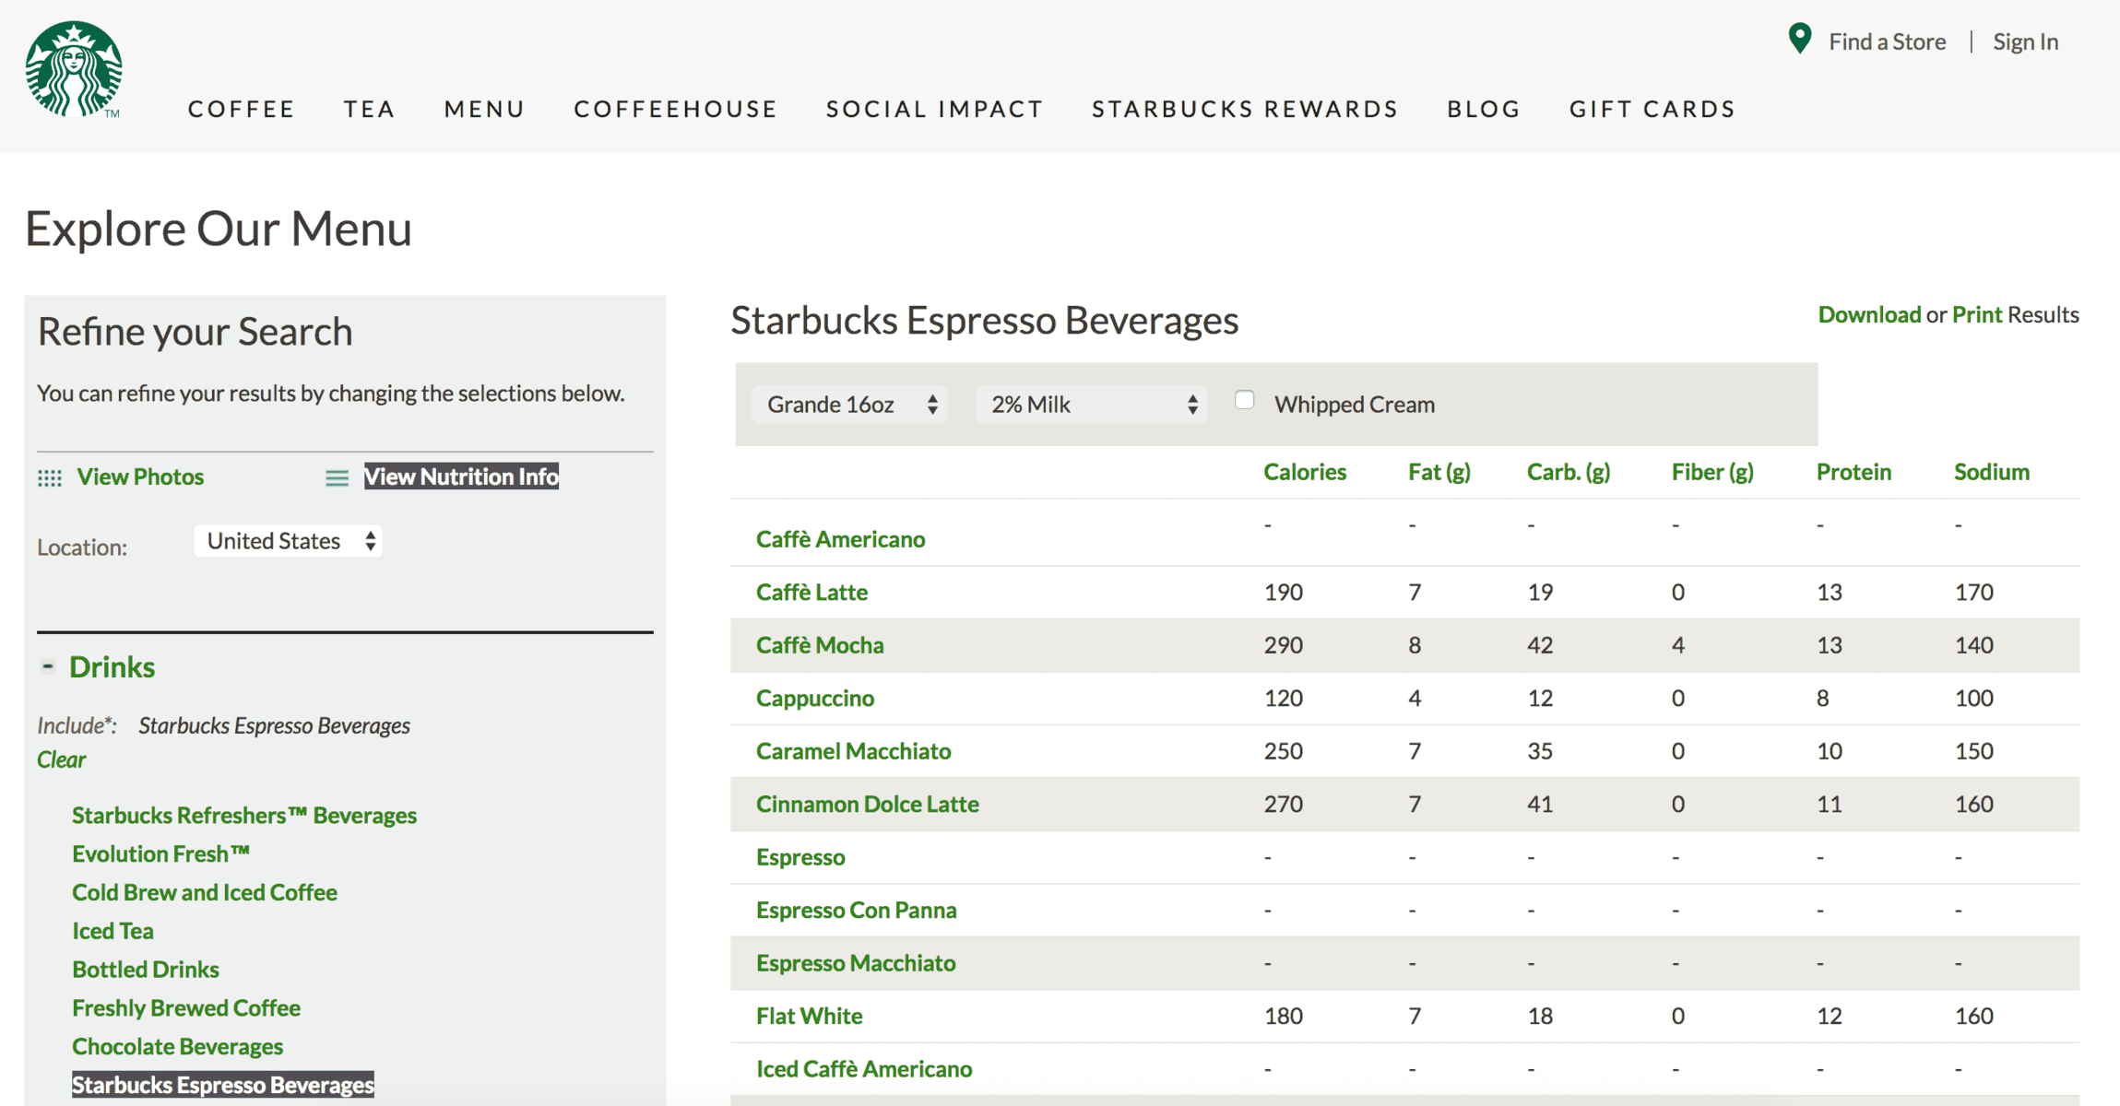Click the Sign In link
Image resolution: width=2120 pixels, height=1106 pixels.
(2026, 41)
